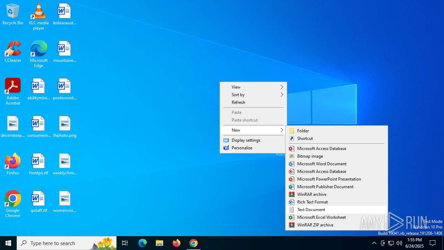Viewport: 444px width, 250px height.
Task: Select the Adobe Acrobat desktop icon
Action: (13, 92)
